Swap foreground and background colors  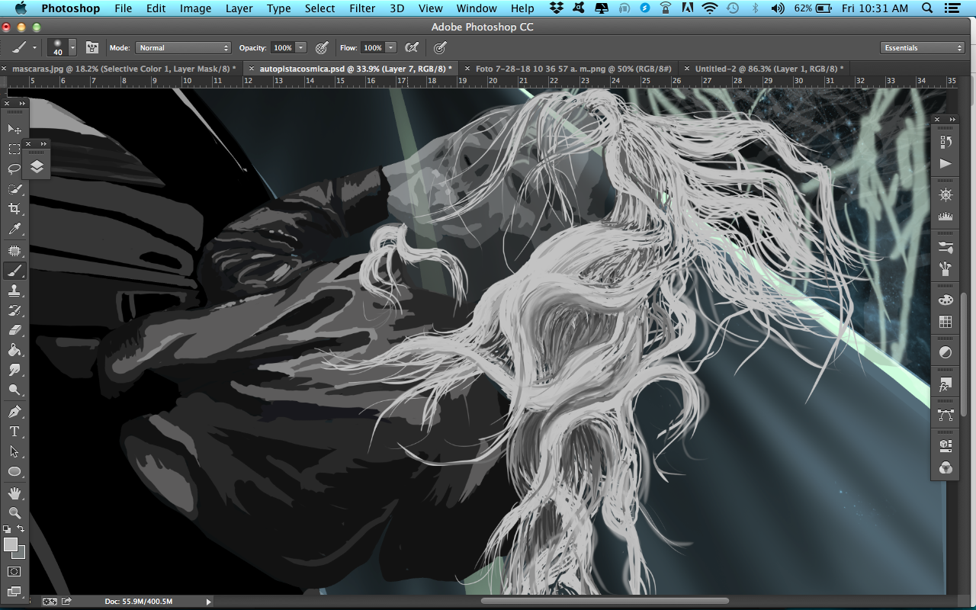21,528
